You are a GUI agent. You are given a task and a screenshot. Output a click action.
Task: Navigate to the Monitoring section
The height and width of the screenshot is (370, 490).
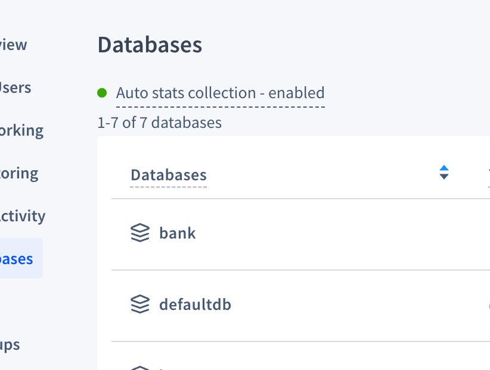[x=18, y=173]
